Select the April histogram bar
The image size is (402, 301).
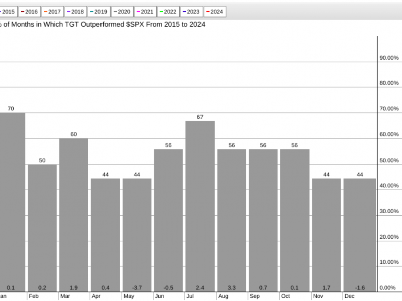[106, 235]
